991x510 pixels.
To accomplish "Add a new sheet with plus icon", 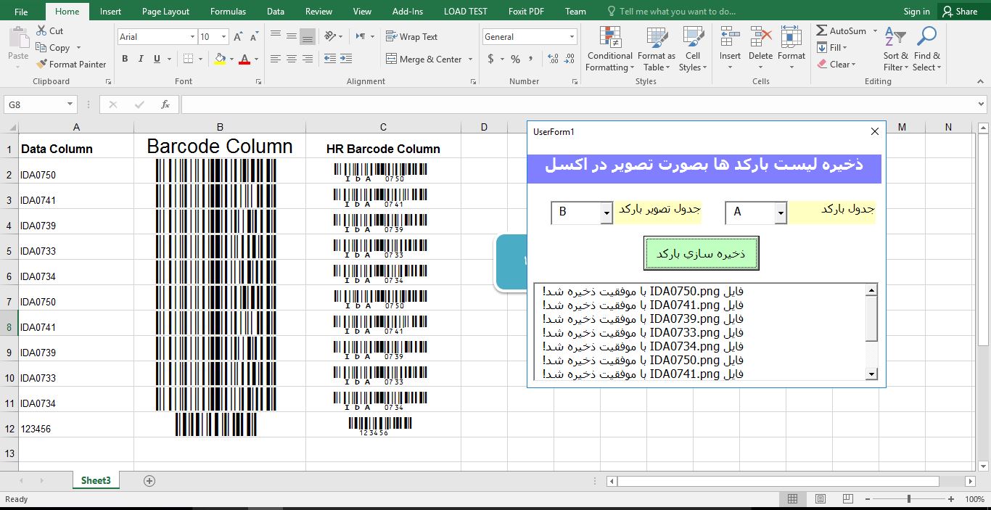I will tap(149, 480).
